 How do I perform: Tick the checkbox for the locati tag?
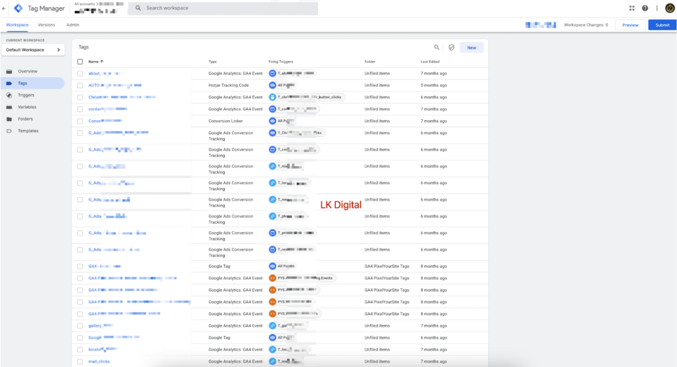point(80,350)
